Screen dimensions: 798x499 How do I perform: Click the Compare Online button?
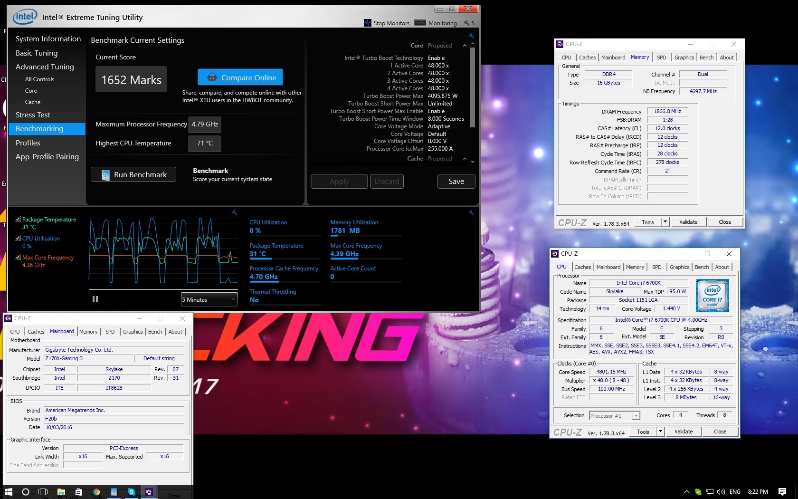coord(240,77)
